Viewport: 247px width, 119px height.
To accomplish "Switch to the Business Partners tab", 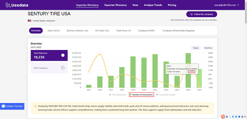I will [77, 31].
